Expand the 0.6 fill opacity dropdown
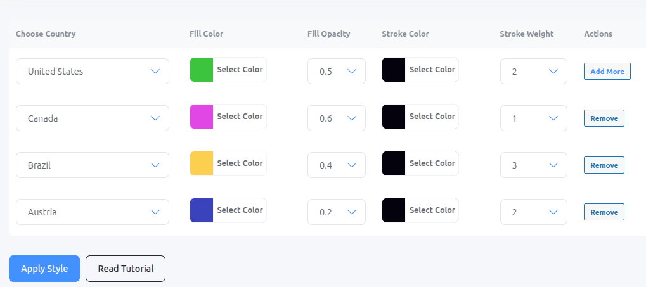 337,118
